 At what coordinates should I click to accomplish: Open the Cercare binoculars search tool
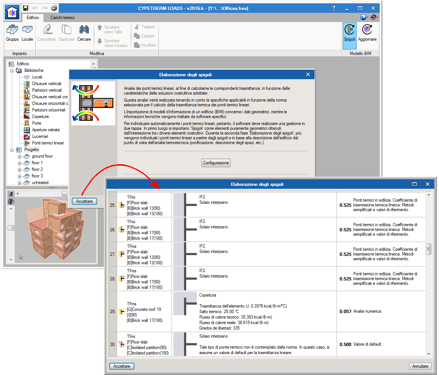coord(84,33)
